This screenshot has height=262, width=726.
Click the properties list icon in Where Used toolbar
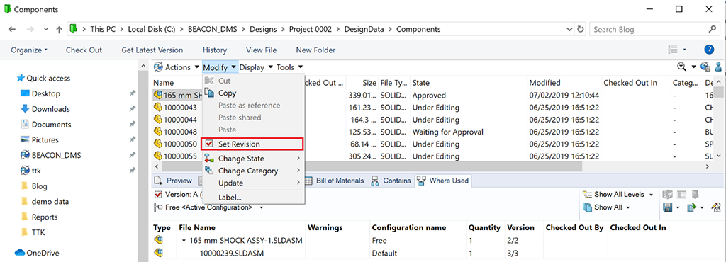681,195
